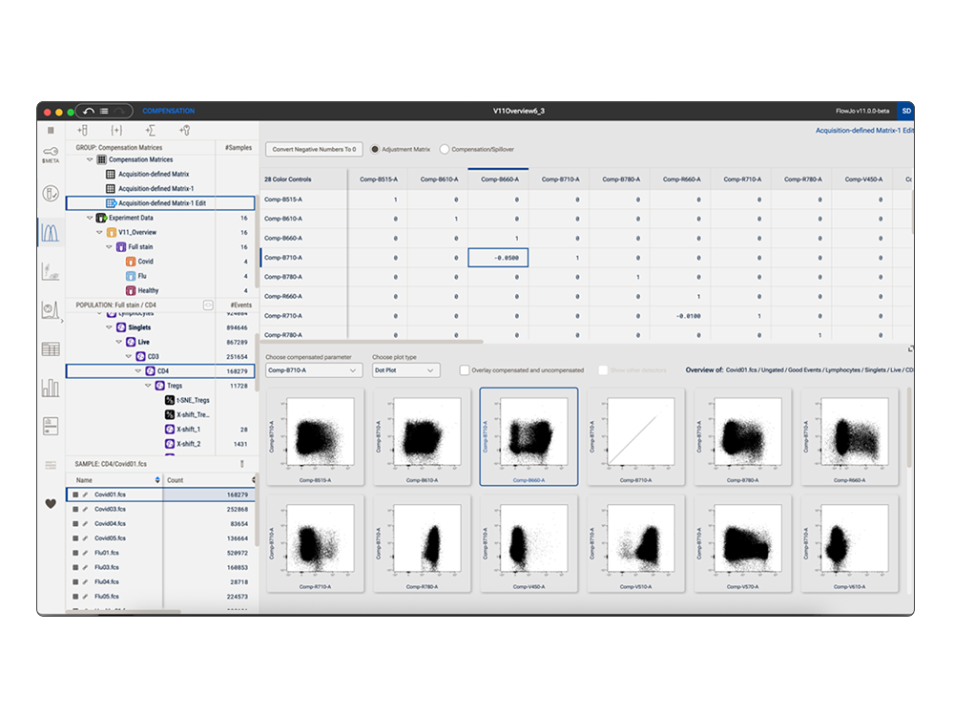Edit the -0.0500 matrix cell value
Screen dimensions: 954x716
pos(498,258)
